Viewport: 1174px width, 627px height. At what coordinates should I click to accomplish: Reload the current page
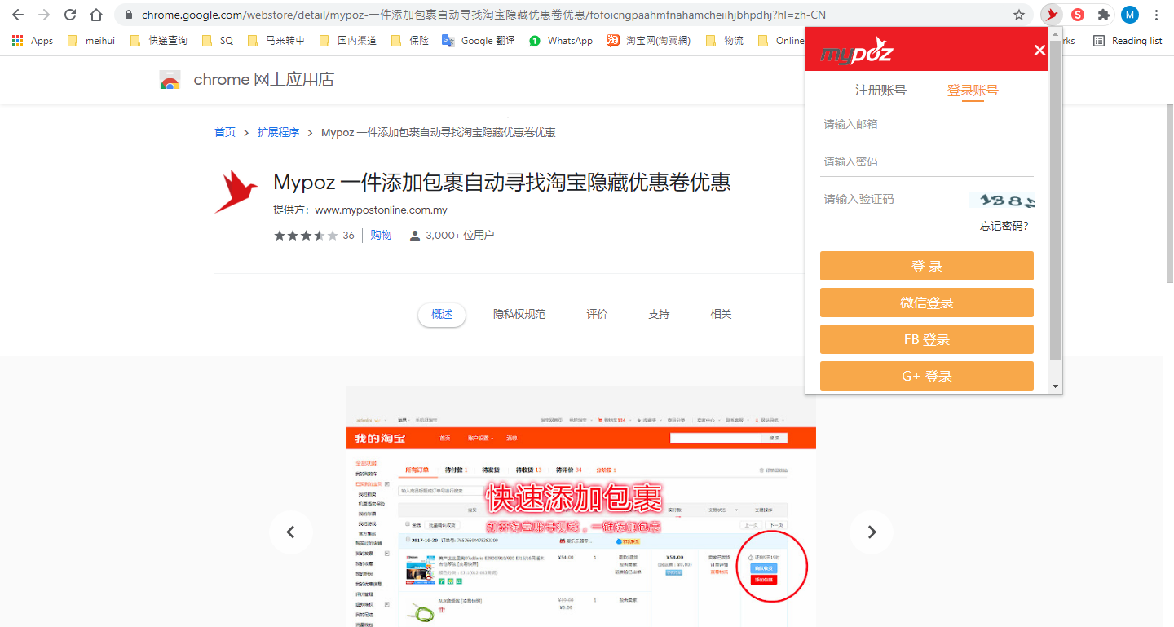click(x=70, y=15)
